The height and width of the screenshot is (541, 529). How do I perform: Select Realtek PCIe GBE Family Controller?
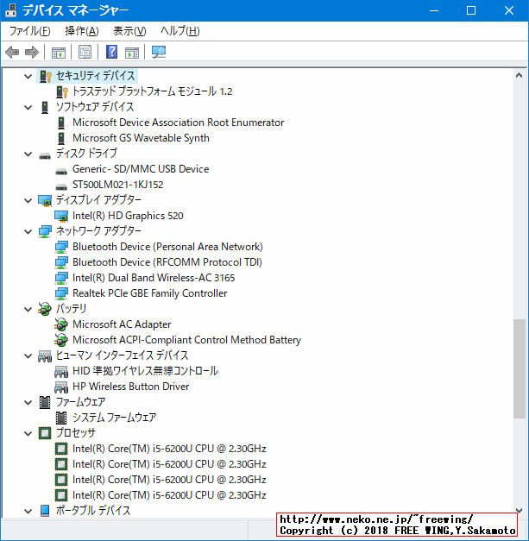[x=149, y=293]
